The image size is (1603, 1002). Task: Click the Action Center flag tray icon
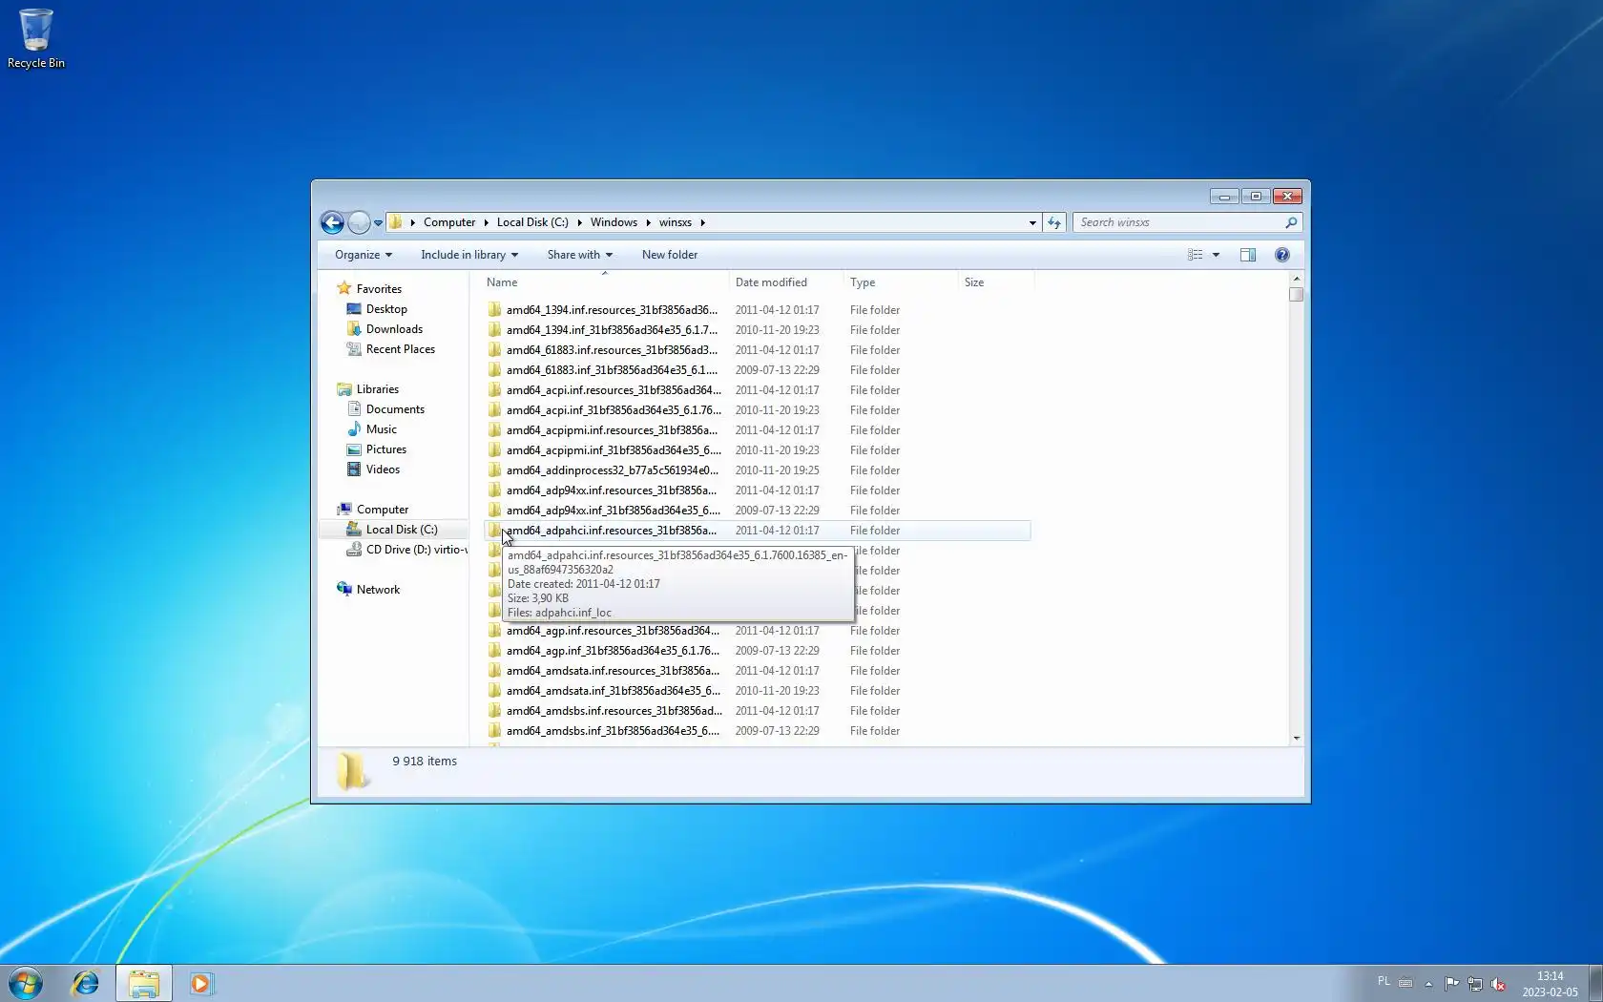[1451, 984]
